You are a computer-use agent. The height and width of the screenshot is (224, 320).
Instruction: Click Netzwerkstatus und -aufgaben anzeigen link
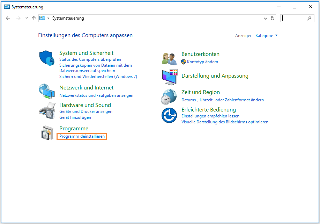(x=97, y=95)
